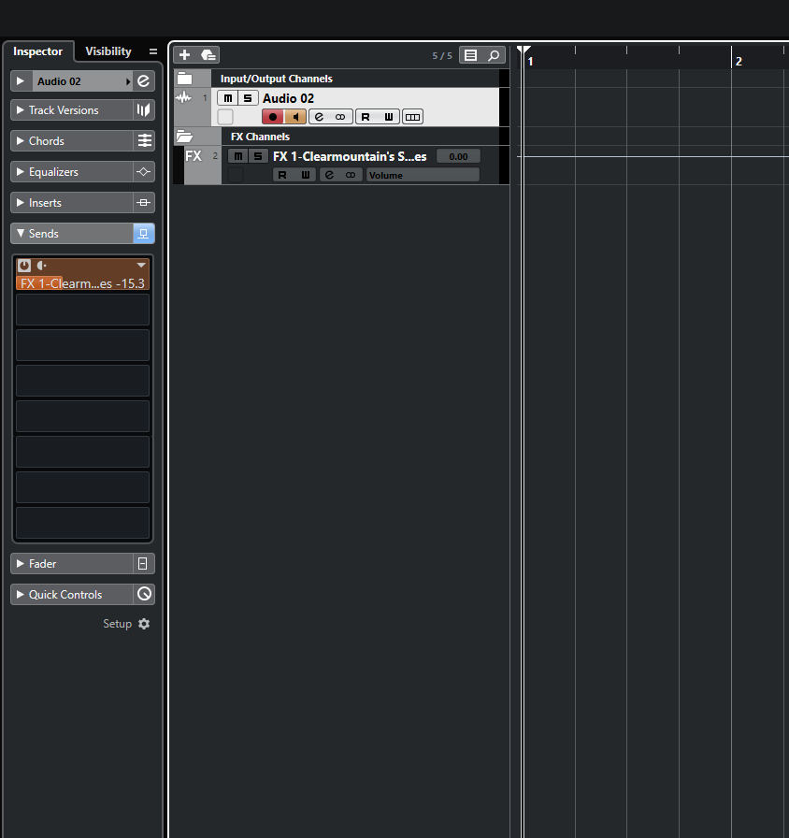Click the link icon on Audio 02 track
789x838 pixels.
pyautogui.click(x=340, y=117)
